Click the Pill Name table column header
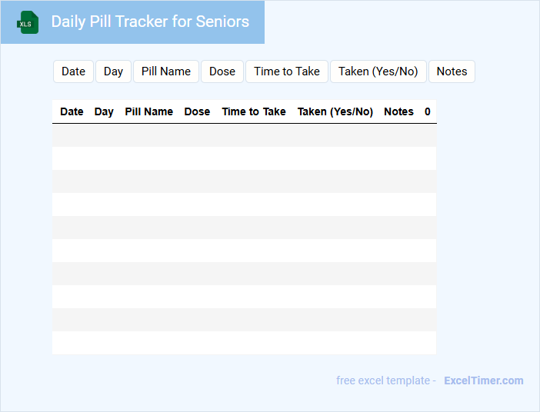The width and height of the screenshot is (540, 412). click(x=148, y=111)
